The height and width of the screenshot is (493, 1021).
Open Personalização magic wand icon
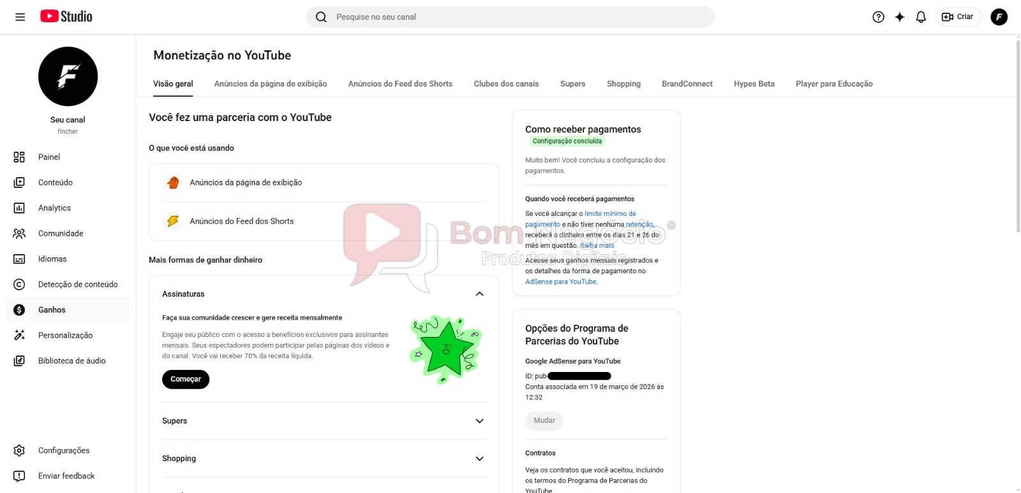(19, 335)
